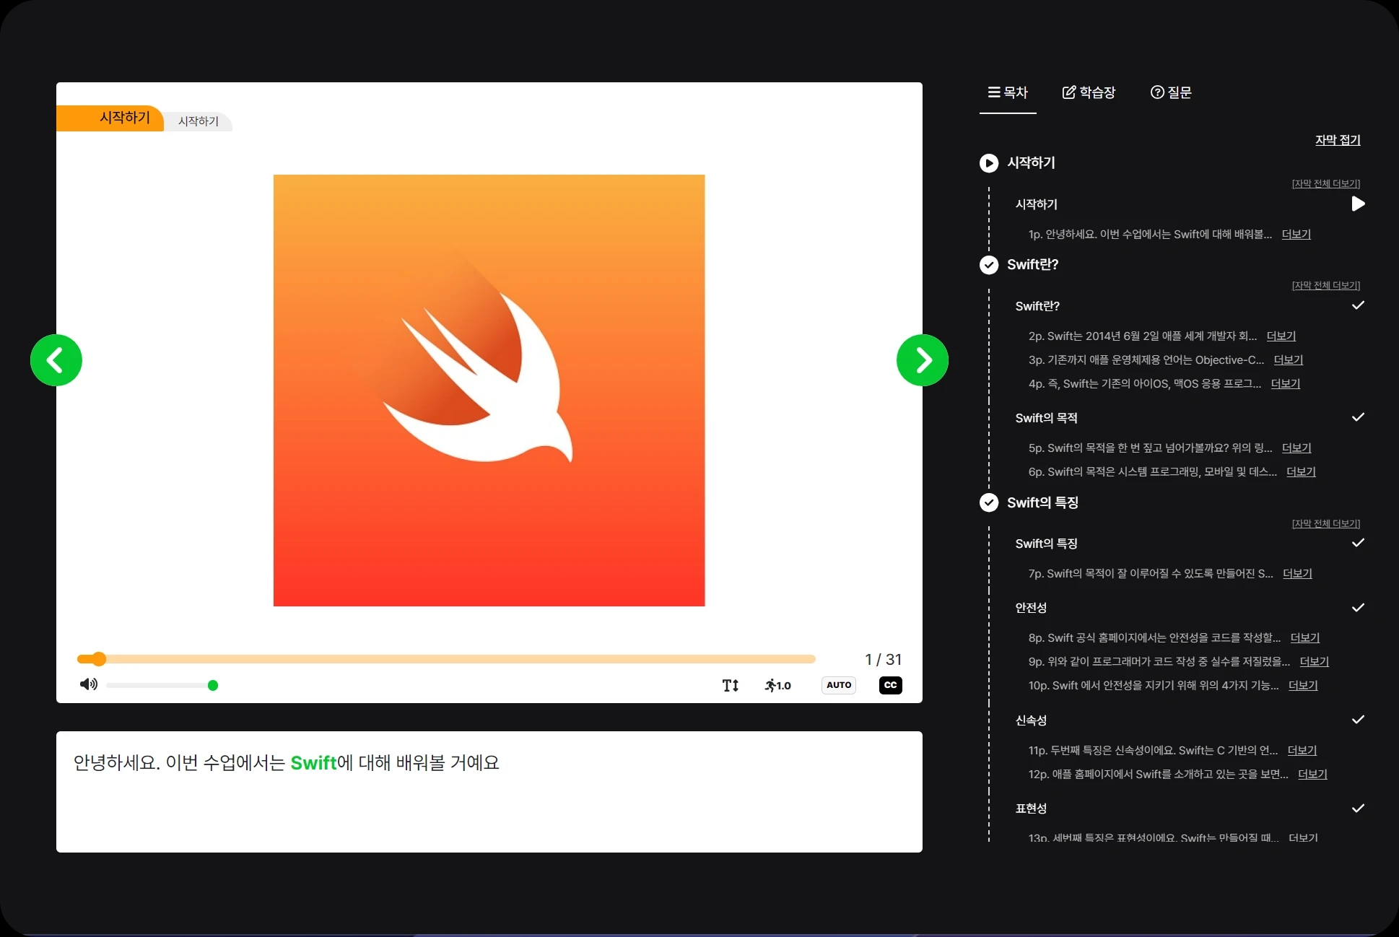This screenshot has height=937, width=1399.
Task: Click the 자막 접기 link
Action: click(1338, 140)
